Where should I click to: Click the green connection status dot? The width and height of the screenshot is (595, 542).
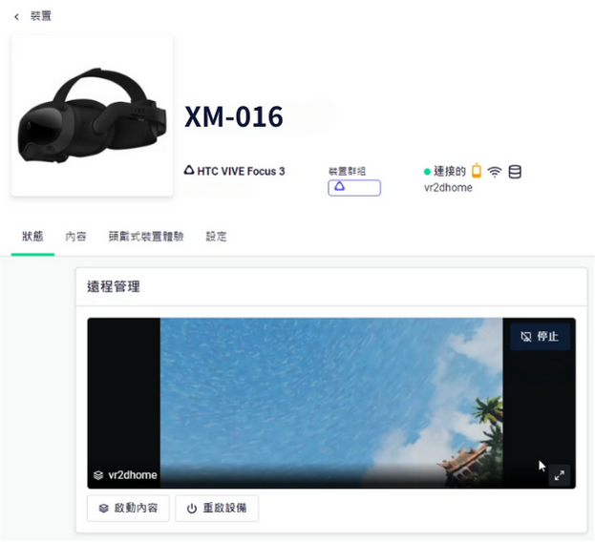coord(428,173)
